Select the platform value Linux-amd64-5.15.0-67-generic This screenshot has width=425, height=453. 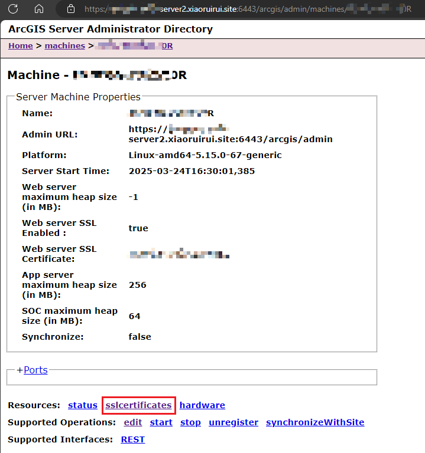[x=205, y=155]
